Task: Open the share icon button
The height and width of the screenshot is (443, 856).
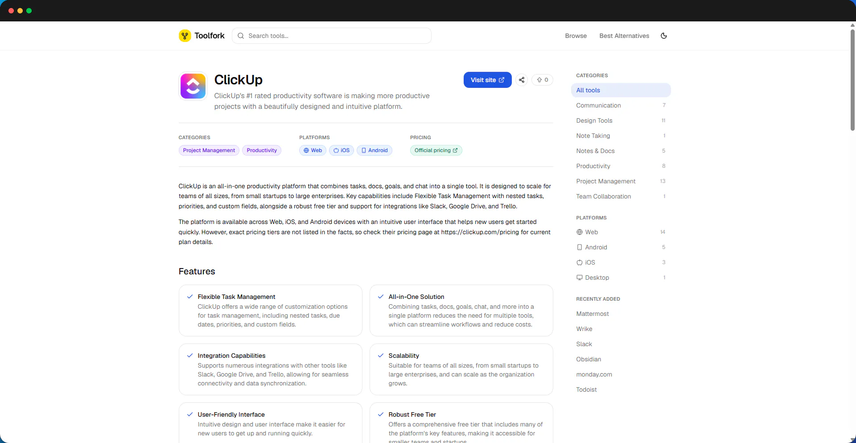Action: click(x=522, y=80)
